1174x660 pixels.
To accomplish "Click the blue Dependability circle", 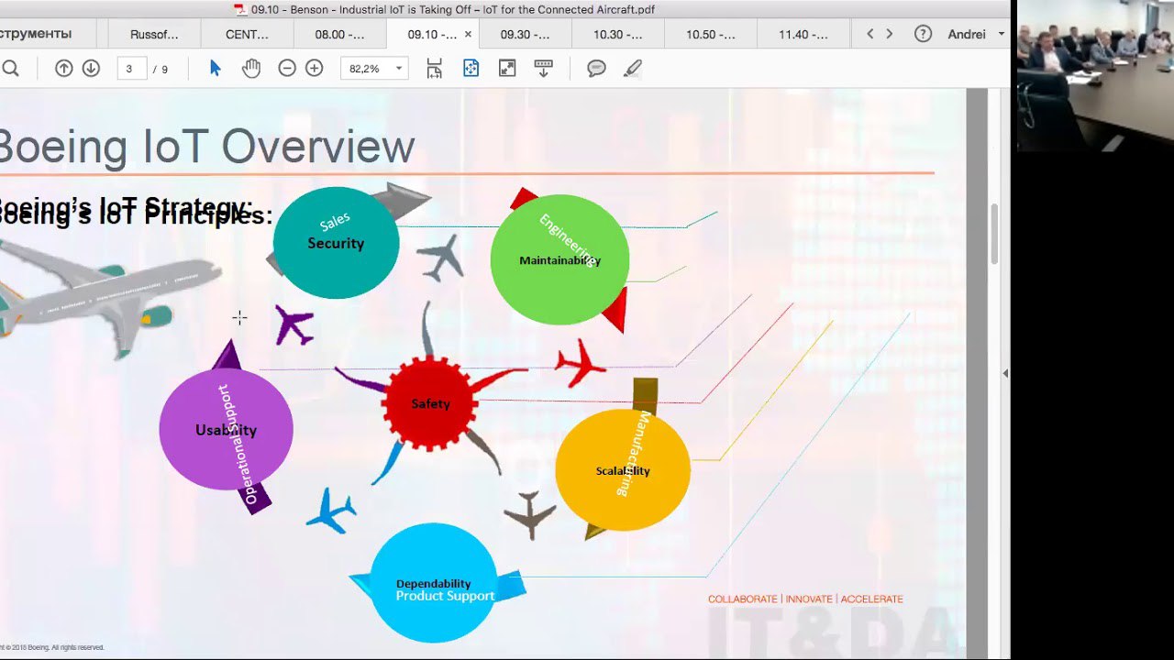I will 433,583.
